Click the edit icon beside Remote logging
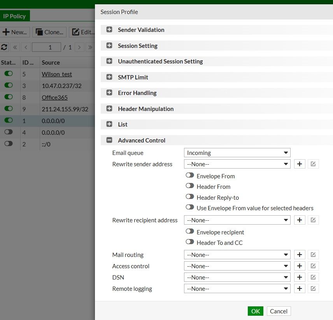Screen dimensions: 333x320 tap(313, 289)
